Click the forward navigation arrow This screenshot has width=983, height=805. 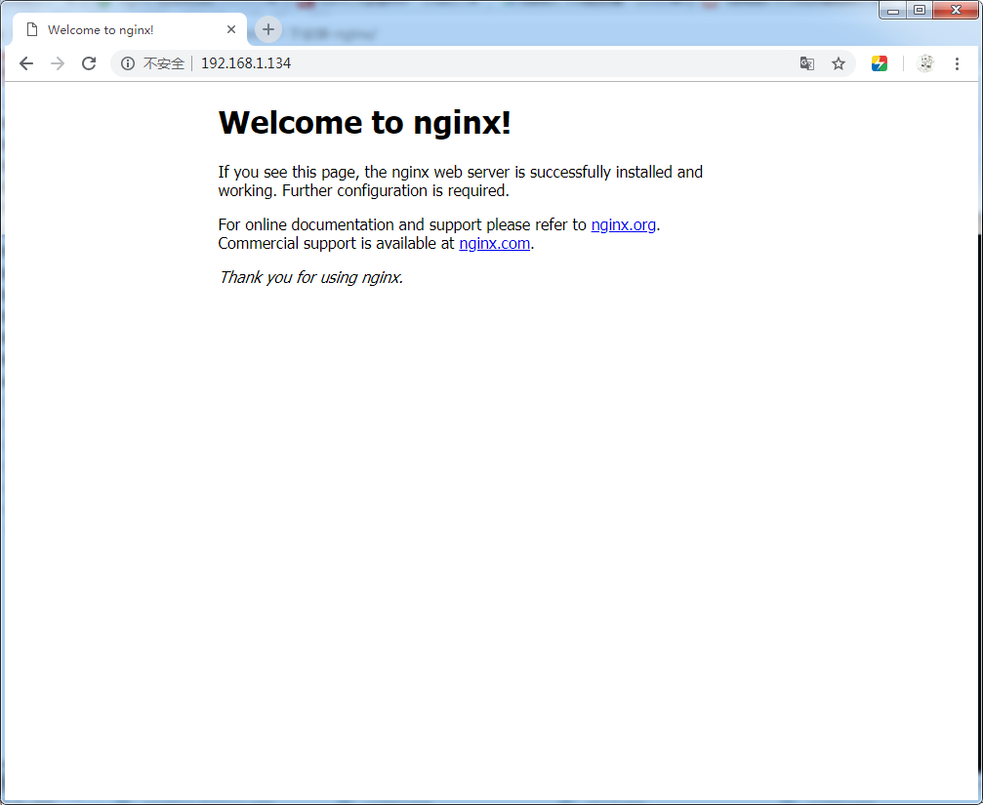pos(58,63)
